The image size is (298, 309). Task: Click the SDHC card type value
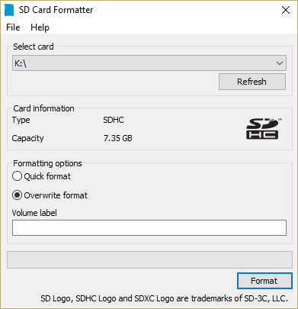coord(114,120)
